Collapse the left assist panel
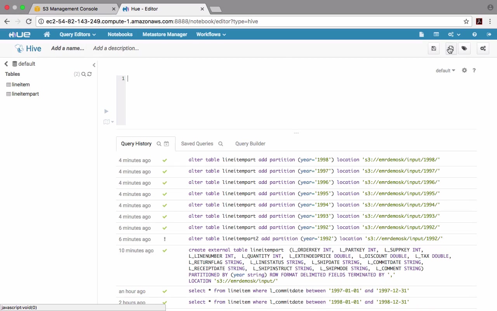The image size is (497, 311). [94, 65]
